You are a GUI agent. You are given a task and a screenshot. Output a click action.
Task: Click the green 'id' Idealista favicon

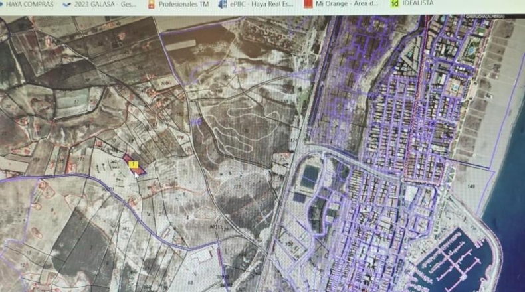click(395, 4)
